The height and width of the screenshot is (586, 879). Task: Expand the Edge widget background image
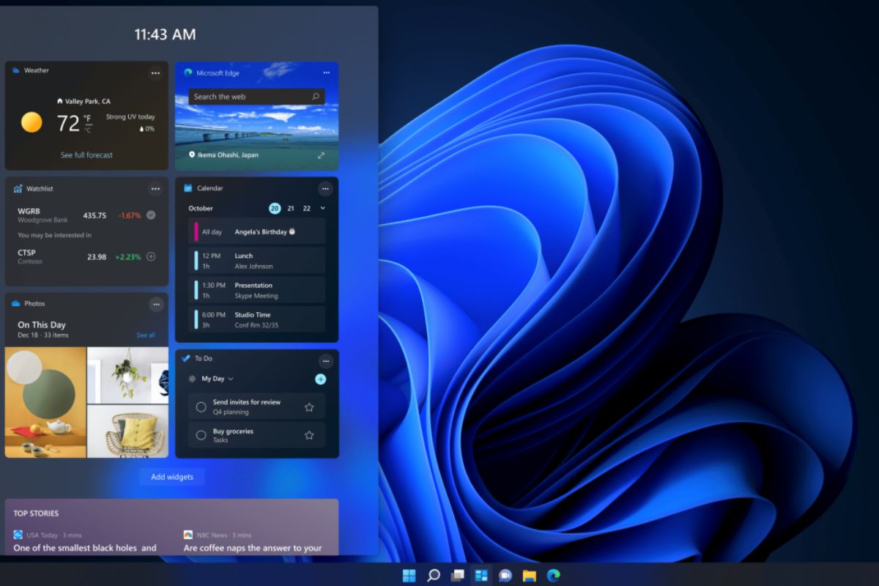[x=321, y=155]
